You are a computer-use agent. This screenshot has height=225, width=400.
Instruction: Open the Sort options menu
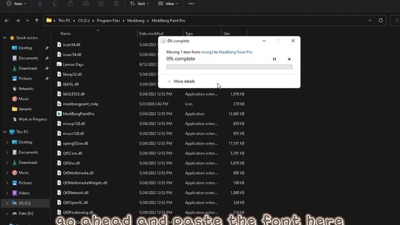(139, 4)
